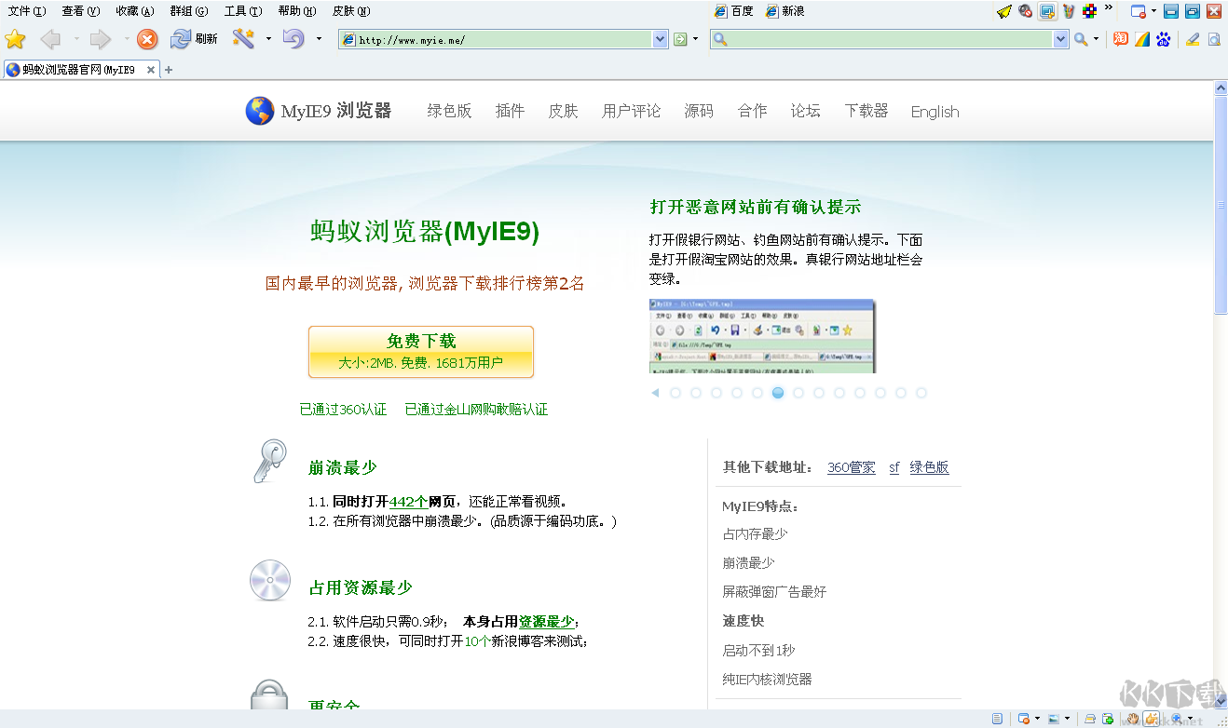Stop page loading with the red stop icon
The image size is (1228, 728).
pos(146,39)
